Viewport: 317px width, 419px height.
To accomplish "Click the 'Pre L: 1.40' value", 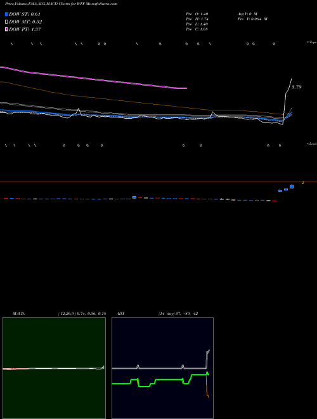I will (197, 24).
